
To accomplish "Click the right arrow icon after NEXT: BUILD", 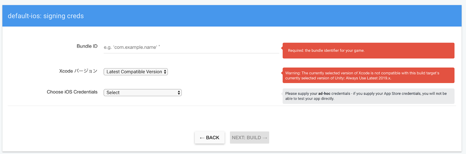I will tap(265, 138).
